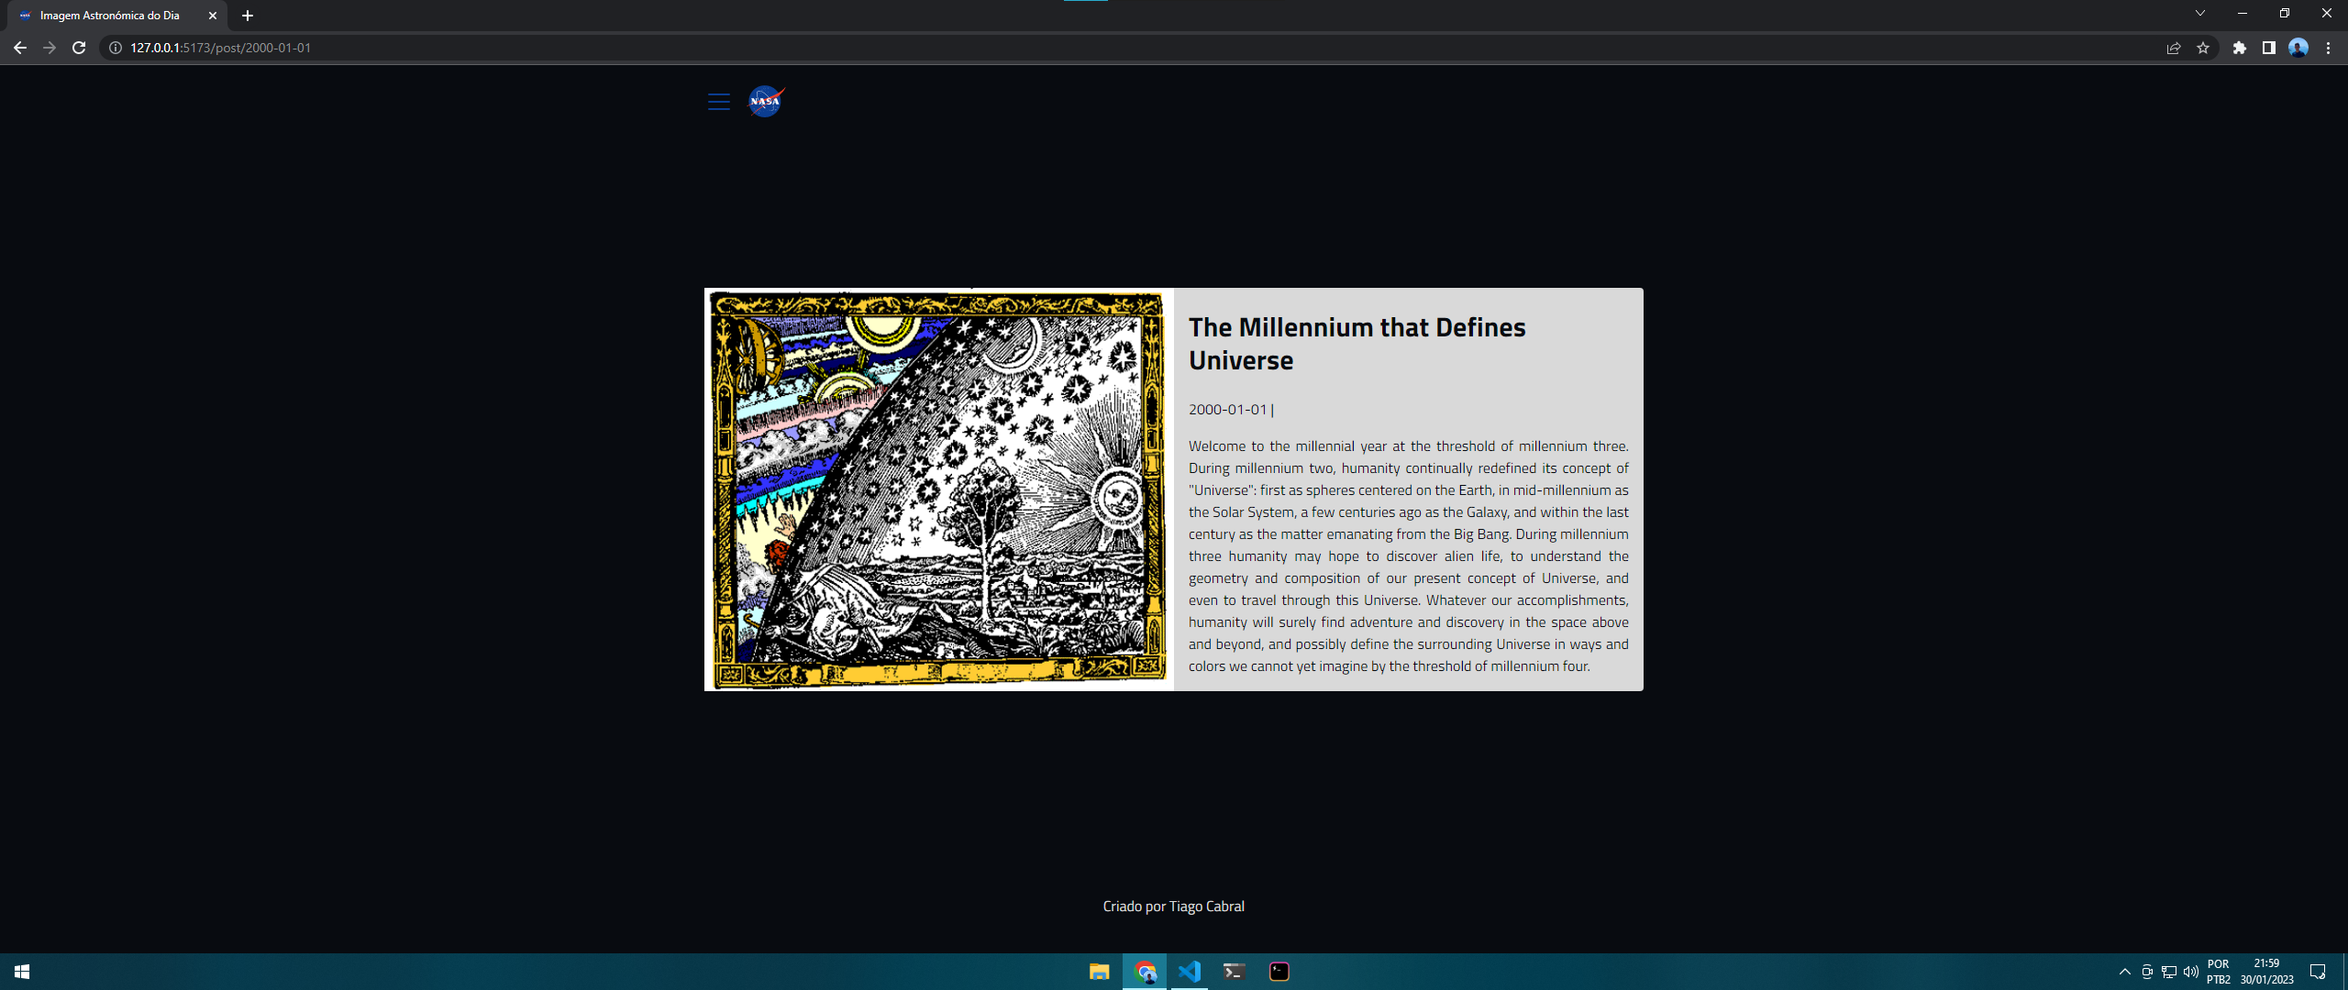
Task: Toggle the bookmark star for this page
Action: pyautogui.click(x=2203, y=48)
